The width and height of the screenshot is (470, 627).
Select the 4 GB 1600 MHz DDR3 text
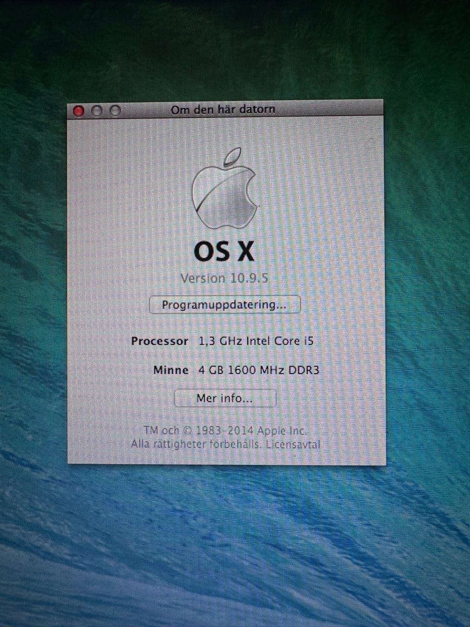click(x=258, y=370)
